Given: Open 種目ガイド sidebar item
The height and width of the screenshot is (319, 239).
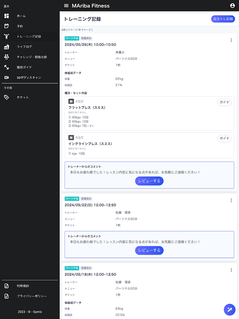Looking at the screenshot, I should click(x=30, y=67).
